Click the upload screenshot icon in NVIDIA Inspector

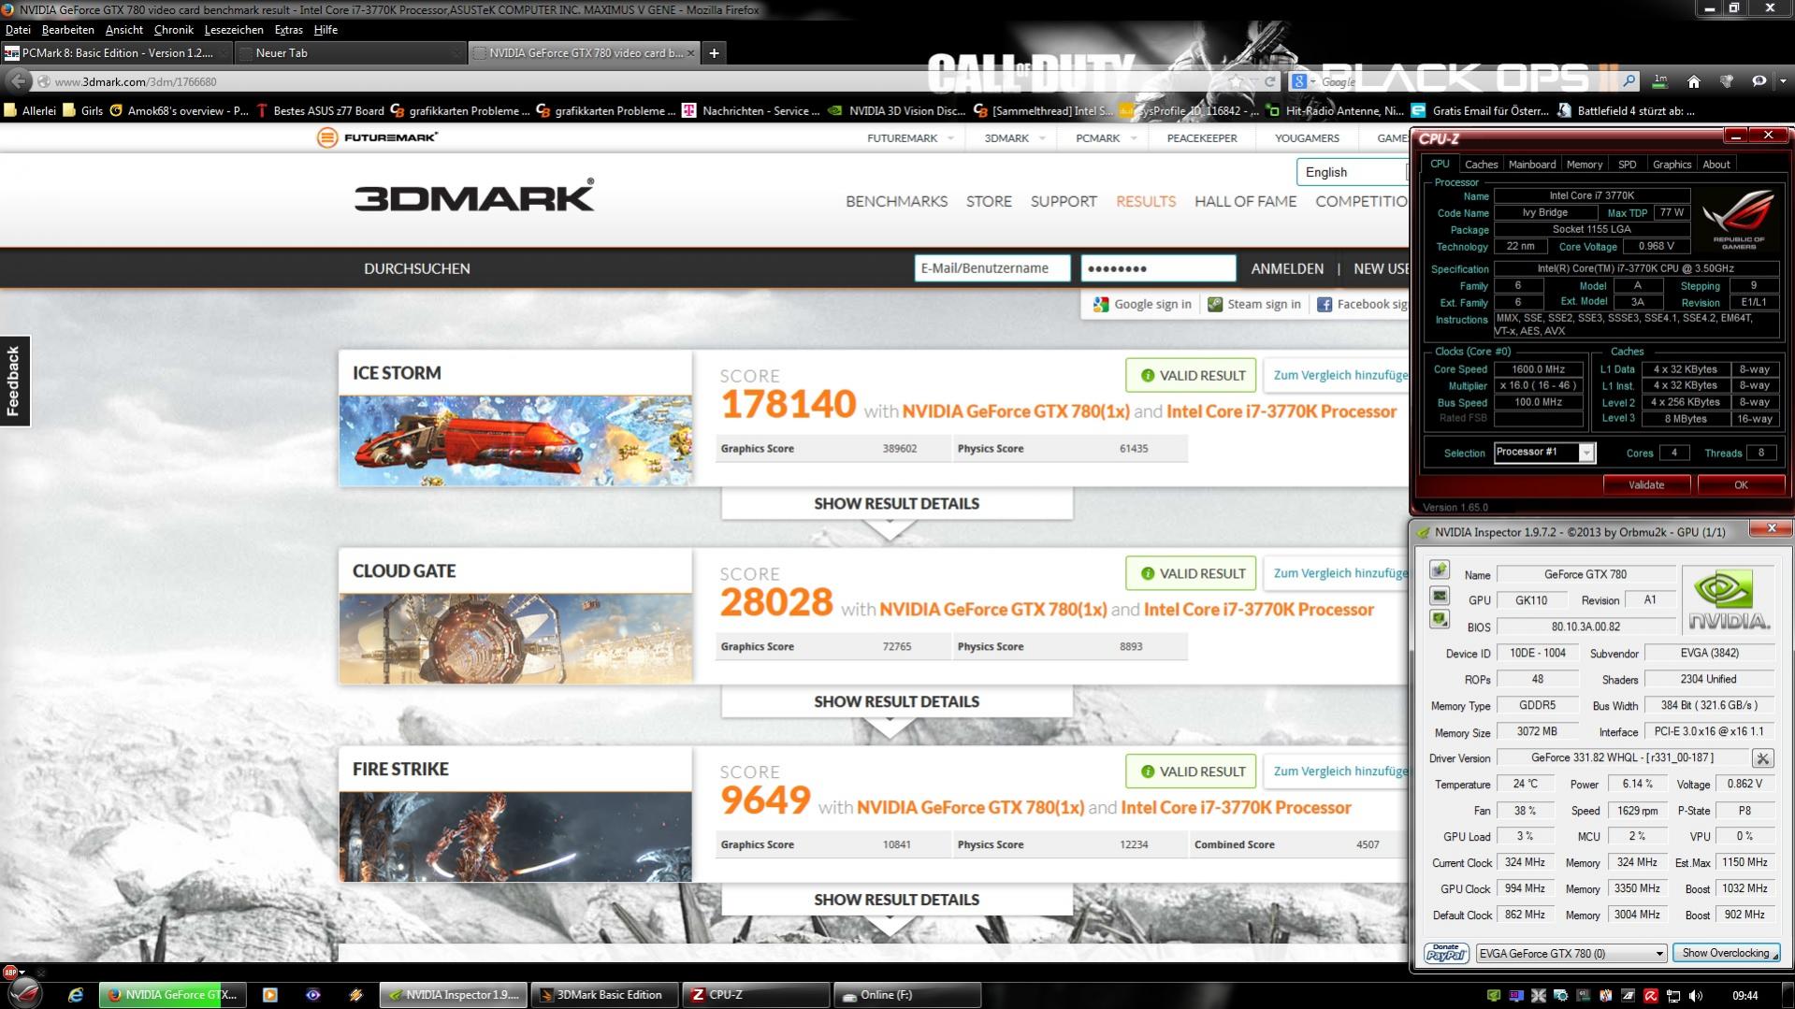pos(1439,570)
